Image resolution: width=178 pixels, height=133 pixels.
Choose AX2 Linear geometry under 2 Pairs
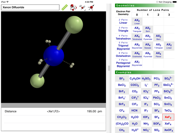(x=137, y=21)
